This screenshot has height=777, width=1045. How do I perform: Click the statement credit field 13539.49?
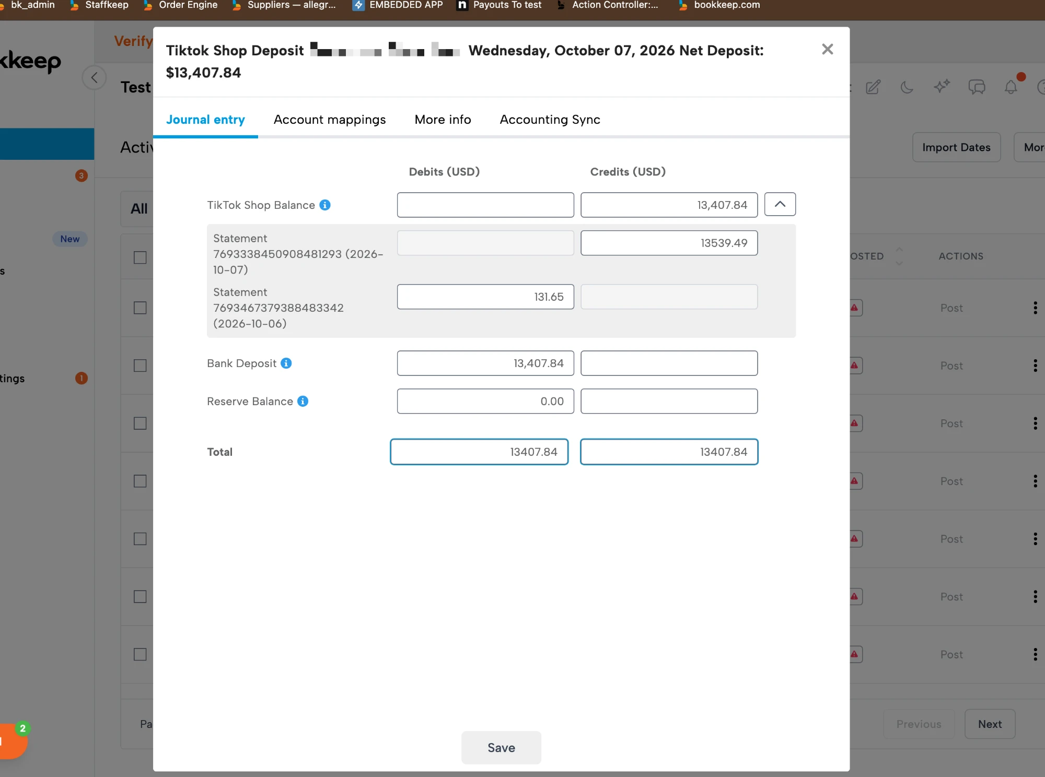coord(669,243)
